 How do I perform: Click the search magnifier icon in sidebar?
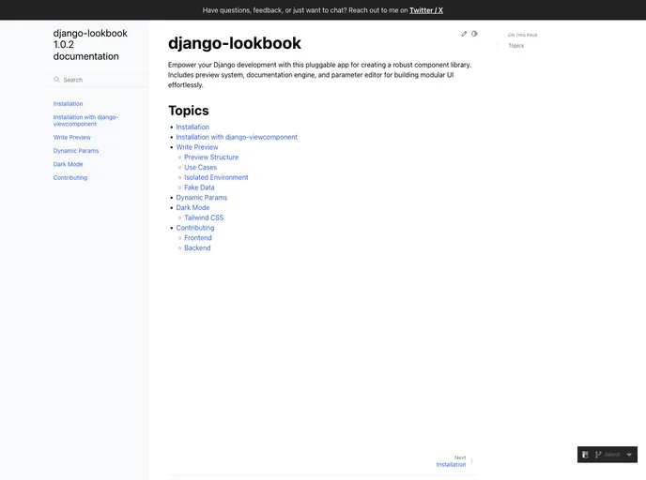[x=56, y=80]
